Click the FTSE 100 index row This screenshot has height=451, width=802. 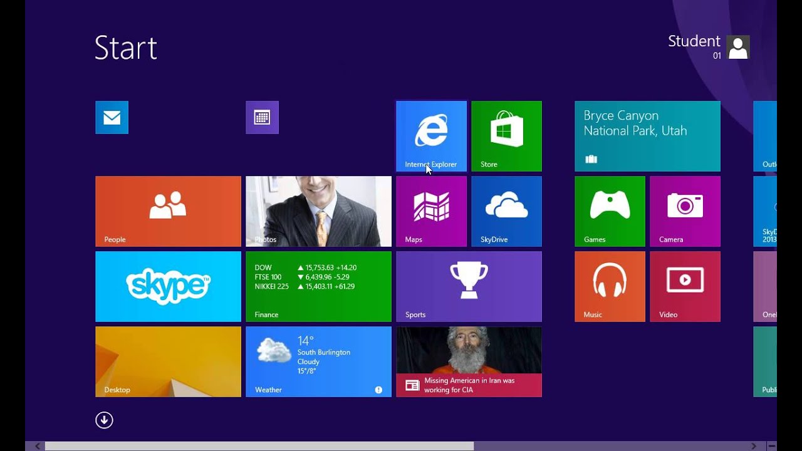[302, 277]
